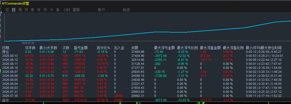Open the 账户 account tab

(101, 10)
